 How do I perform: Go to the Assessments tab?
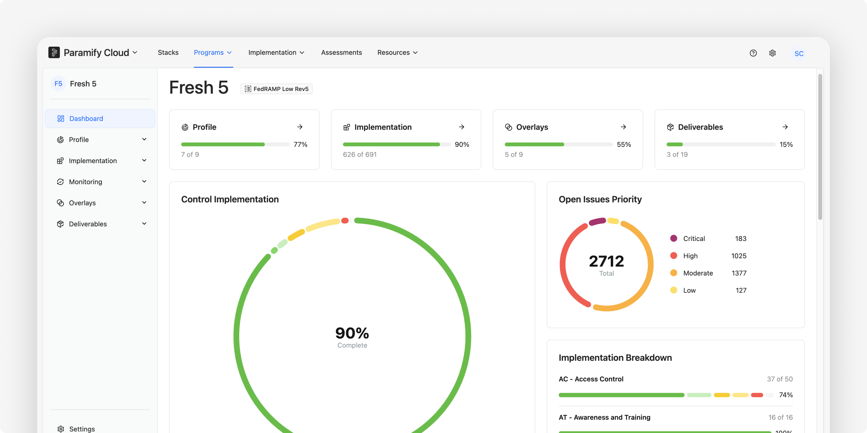(341, 52)
